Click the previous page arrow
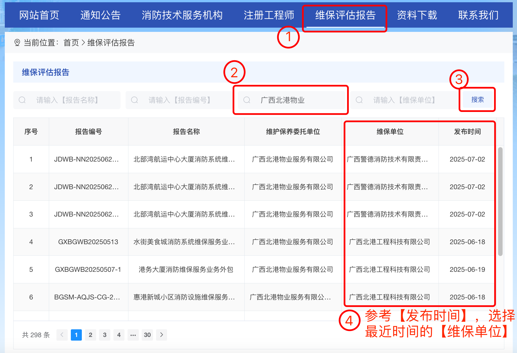Screen dimensions: 517x353 click(x=62, y=335)
